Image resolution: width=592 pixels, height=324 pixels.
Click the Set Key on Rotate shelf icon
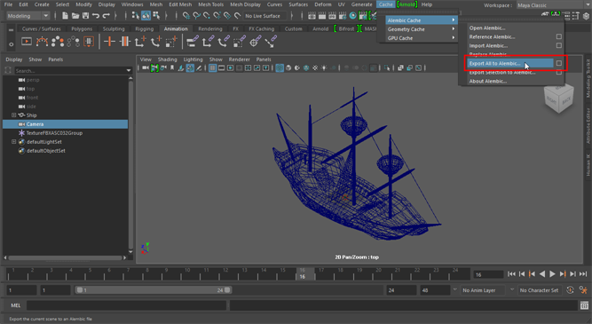[x=155, y=42]
